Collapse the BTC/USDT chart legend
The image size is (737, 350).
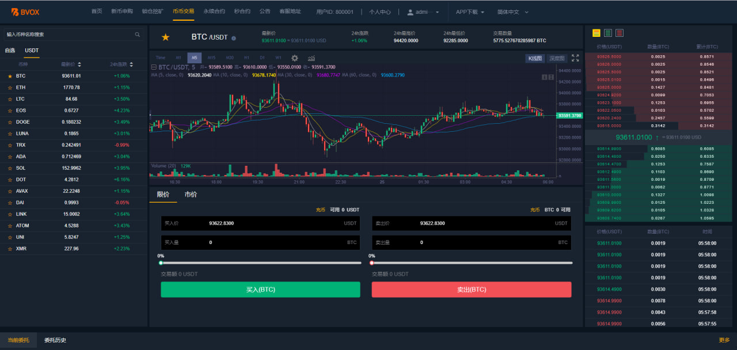(x=153, y=67)
